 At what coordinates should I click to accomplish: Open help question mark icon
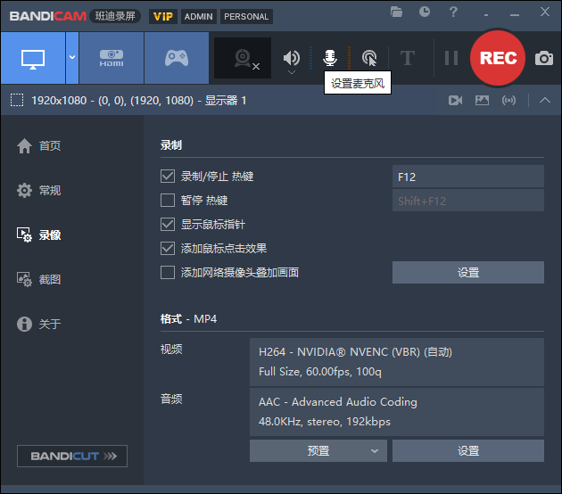coord(453,12)
